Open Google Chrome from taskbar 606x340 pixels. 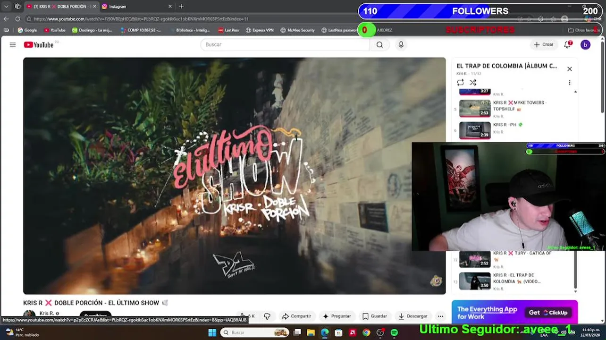coord(366,332)
